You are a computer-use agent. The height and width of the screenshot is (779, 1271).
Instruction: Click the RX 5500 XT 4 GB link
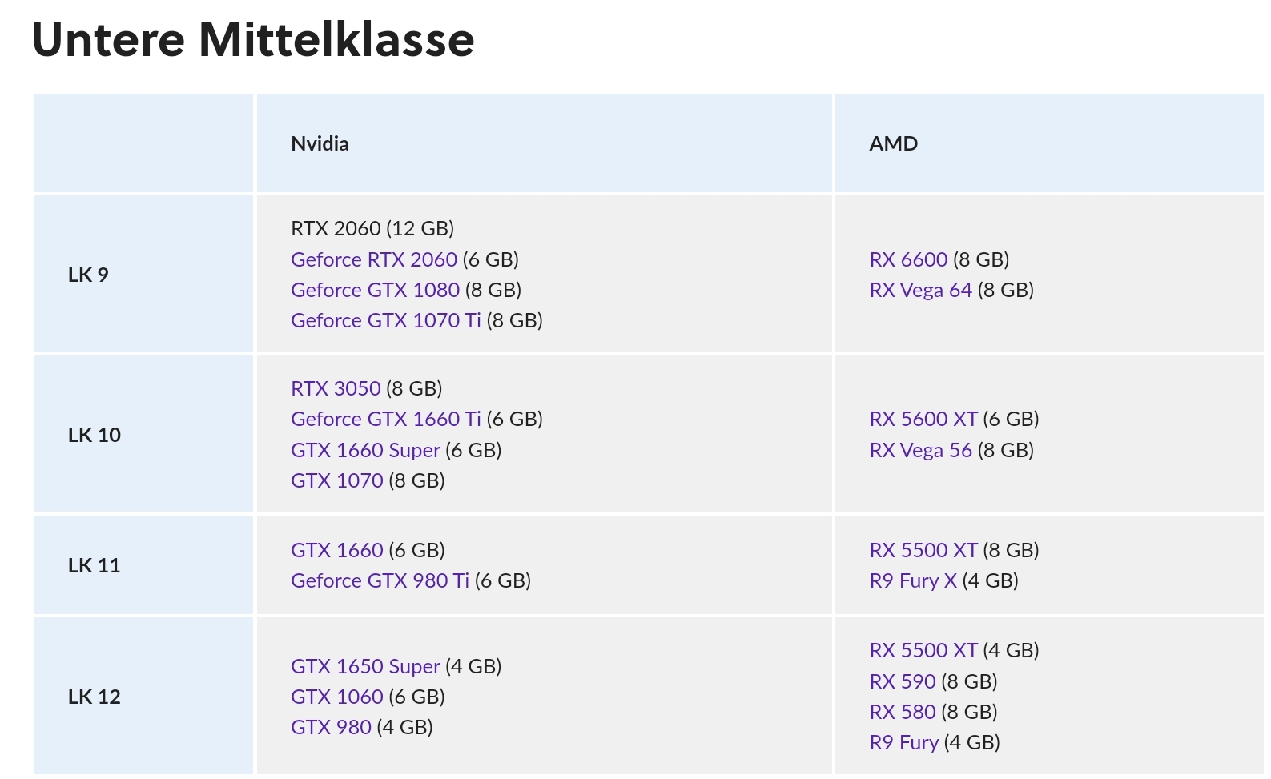pos(923,650)
